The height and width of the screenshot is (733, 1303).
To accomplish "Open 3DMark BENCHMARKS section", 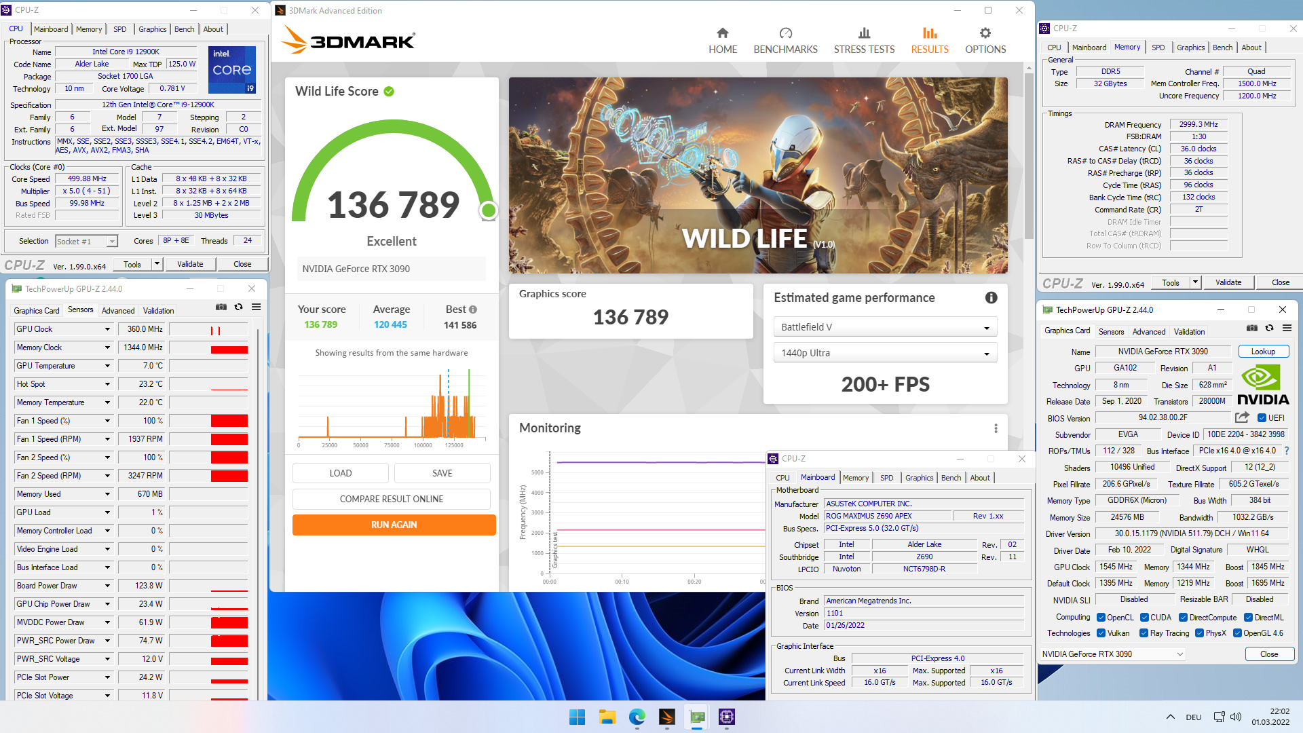I will pos(785,41).
